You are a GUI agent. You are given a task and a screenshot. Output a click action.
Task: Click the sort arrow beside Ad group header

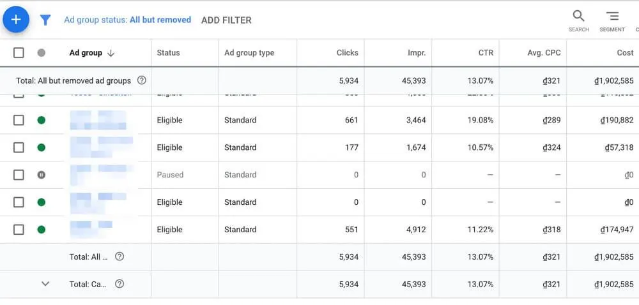(x=111, y=53)
